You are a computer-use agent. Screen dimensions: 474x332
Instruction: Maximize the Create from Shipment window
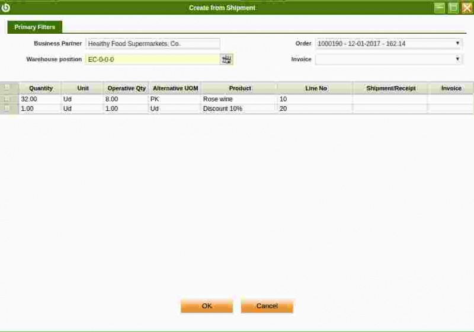coord(453,8)
